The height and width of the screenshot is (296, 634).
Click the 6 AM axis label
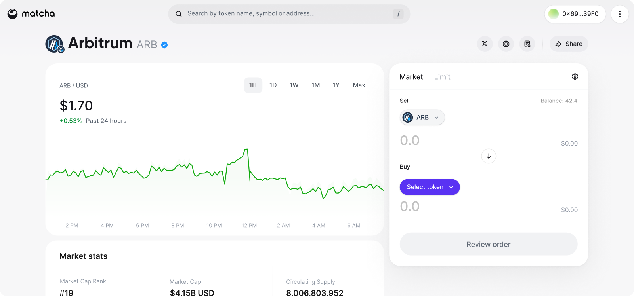(354, 226)
